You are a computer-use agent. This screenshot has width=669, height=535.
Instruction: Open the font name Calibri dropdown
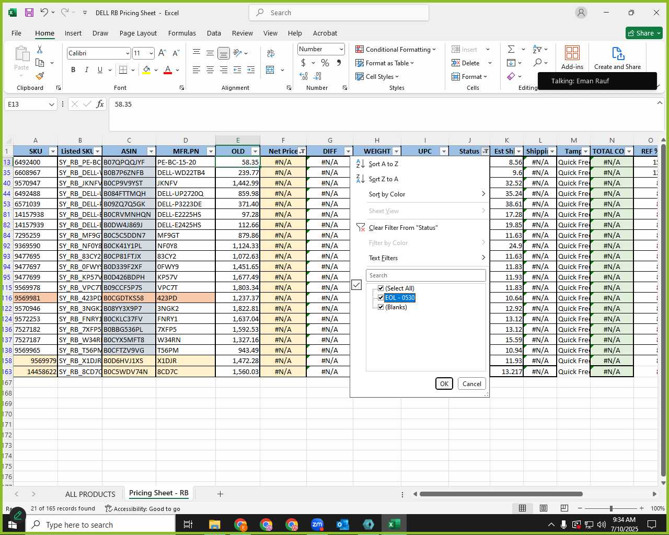127,53
